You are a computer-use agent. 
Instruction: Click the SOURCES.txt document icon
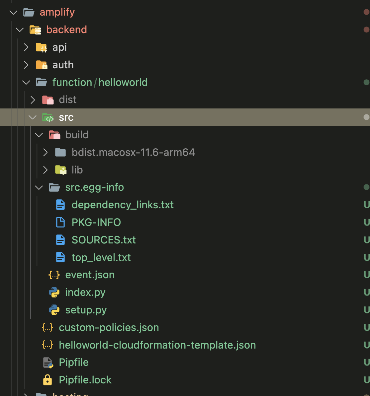pos(60,240)
